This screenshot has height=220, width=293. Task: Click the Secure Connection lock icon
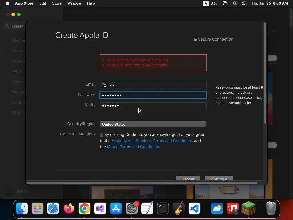[195, 39]
